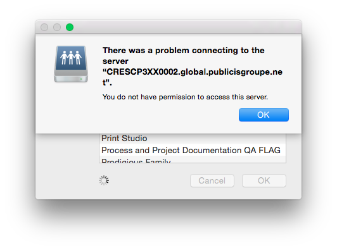Click the dimmed Cancel button
Screen dimensions: 337x250
coord(212,180)
